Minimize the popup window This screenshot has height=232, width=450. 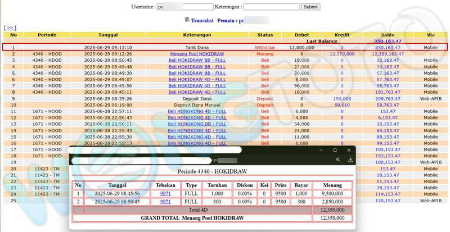pyautogui.click(x=321, y=150)
